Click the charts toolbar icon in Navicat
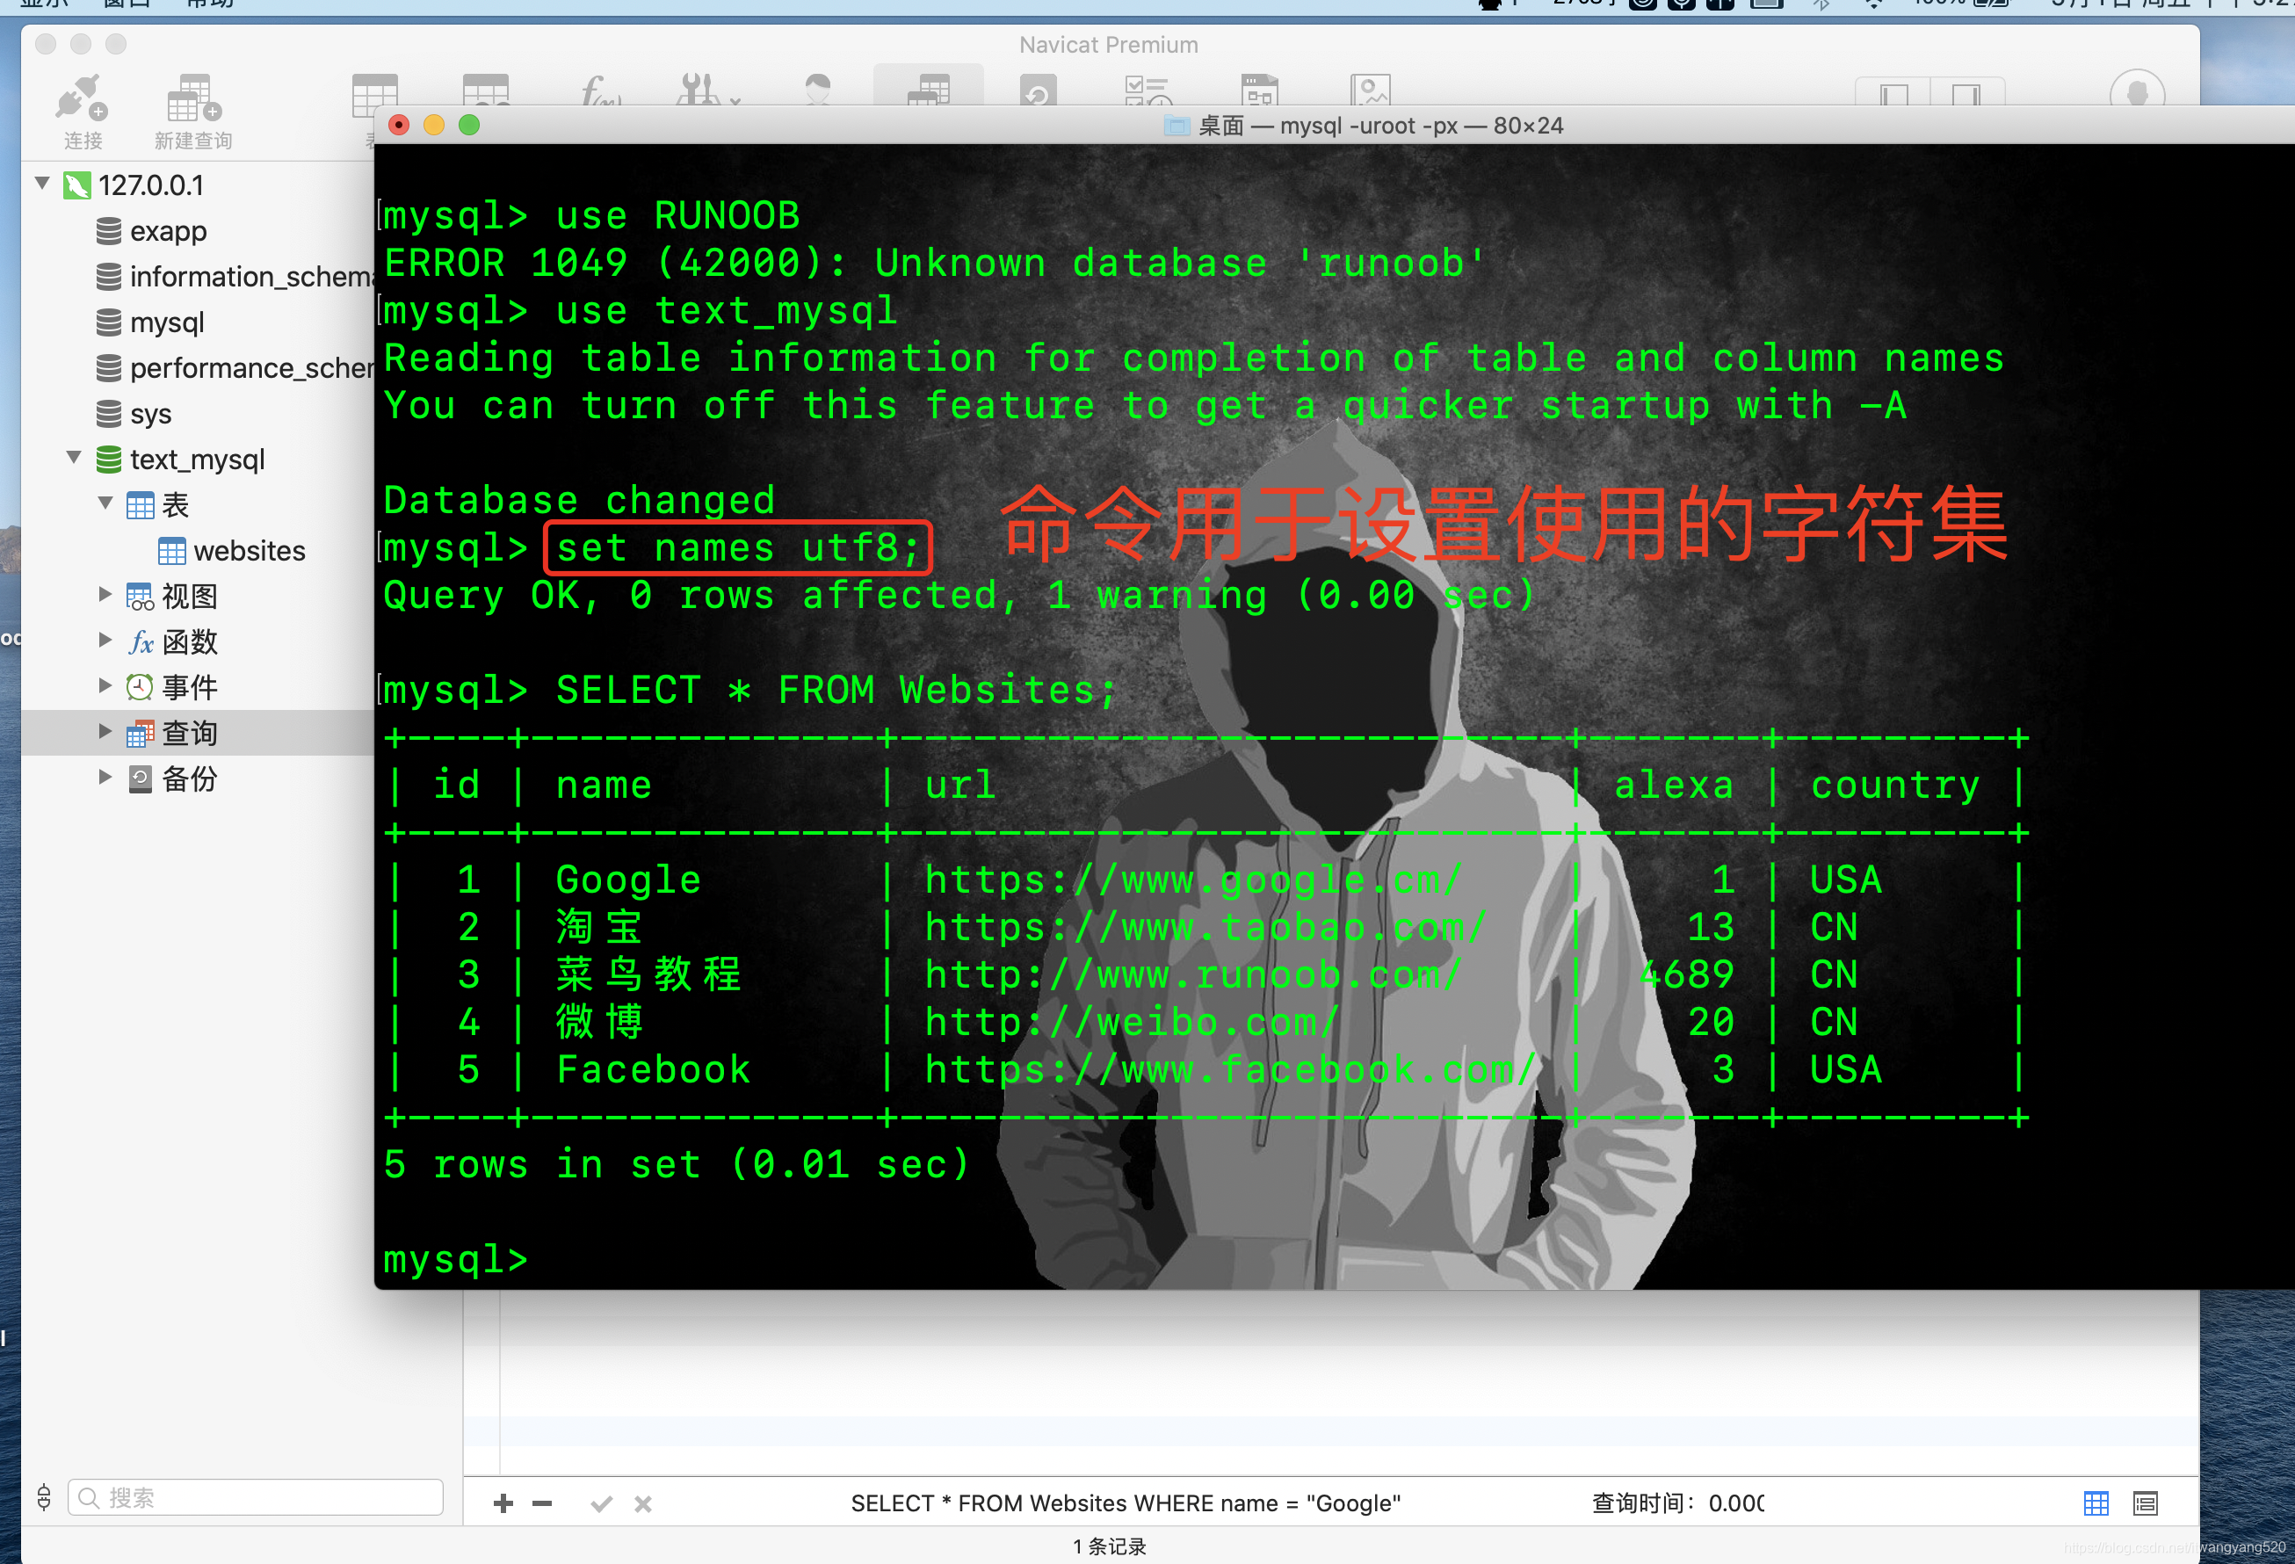 pyautogui.click(x=1371, y=89)
